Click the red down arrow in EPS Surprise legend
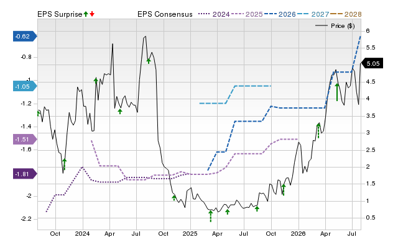Viewport: 398px width, 237px height. coord(92,14)
